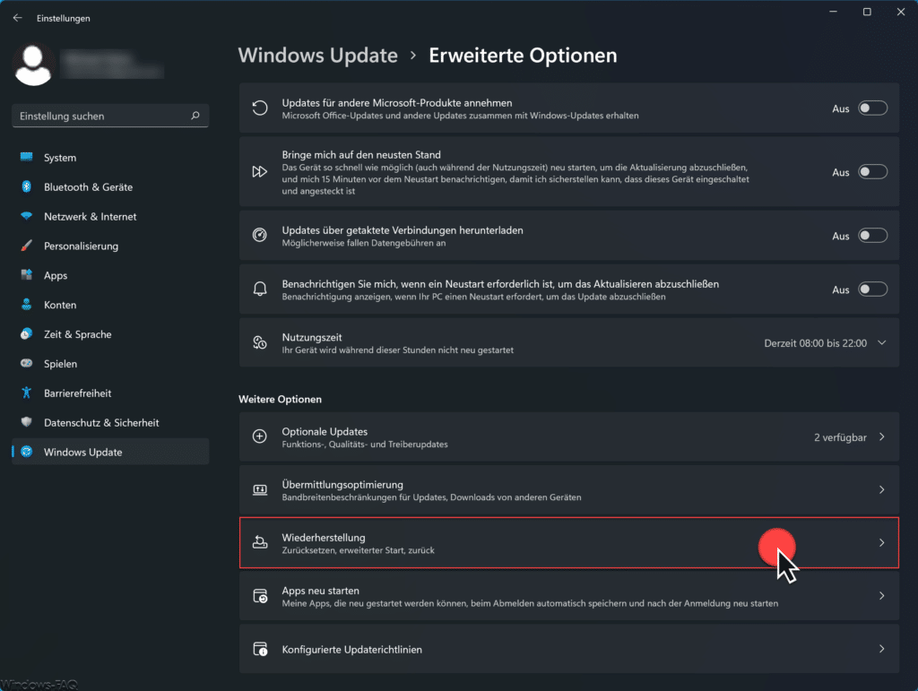Click the Übermittlungsoptimierung icon
Screen dimensions: 918x691
(260, 489)
